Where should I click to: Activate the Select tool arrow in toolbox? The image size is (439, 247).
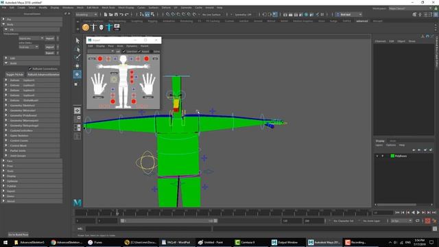point(78,40)
